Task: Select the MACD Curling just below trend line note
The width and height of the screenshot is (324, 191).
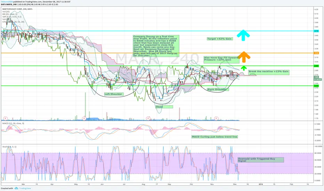Action: pyautogui.click(x=215, y=137)
